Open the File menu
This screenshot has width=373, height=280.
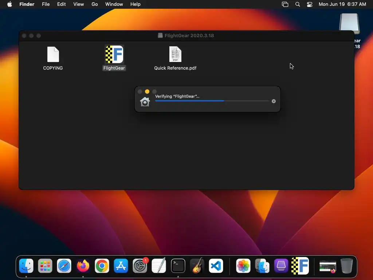pyautogui.click(x=46, y=4)
